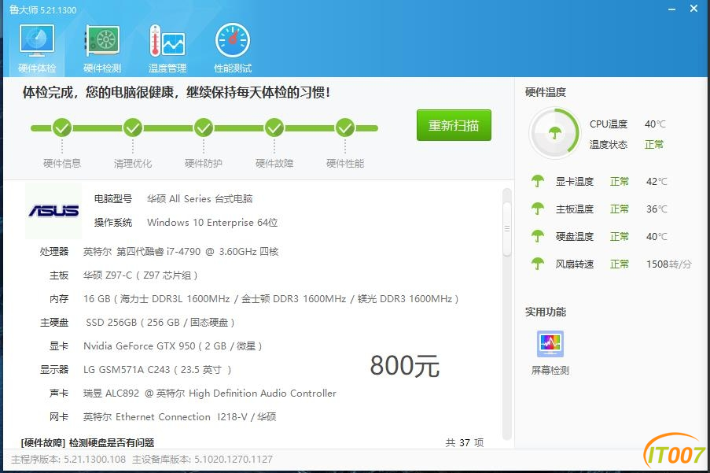Viewport: 710px width, 473px height.
Task: Click the 硬件防护 step checkmark icon
Action: tap(204, 128)
